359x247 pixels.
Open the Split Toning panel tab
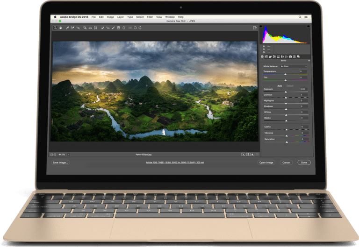tap(278, 56)
